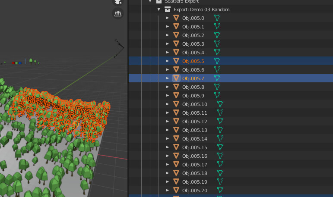333x197 pixels.
Task: Click the orange object icon of Obj.005.6
Action: [176, 69]
